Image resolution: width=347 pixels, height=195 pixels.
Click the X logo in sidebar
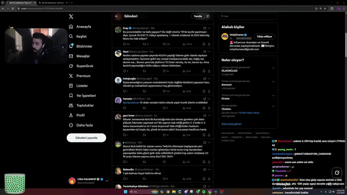[71, 17]
